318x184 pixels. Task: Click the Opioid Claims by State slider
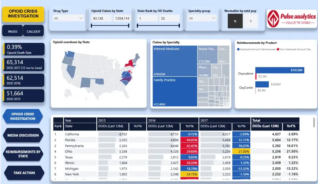coord(110,26)
